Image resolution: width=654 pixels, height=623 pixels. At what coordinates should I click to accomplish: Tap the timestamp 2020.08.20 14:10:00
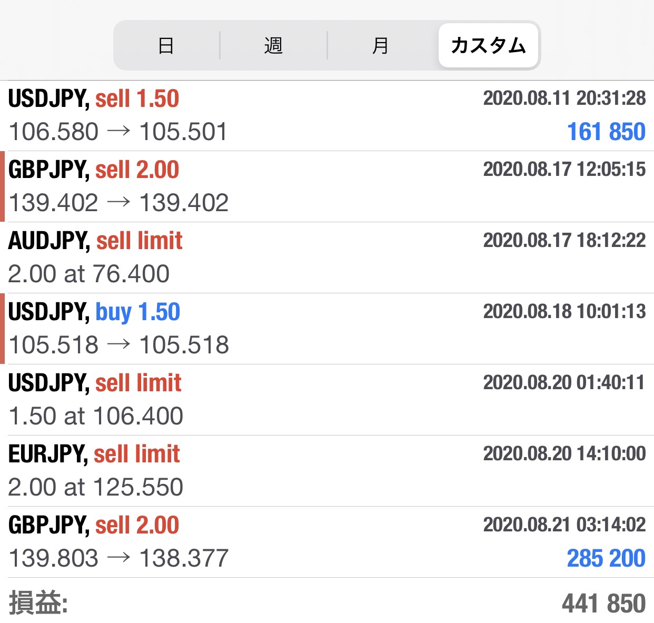pyautogui.click(x=564, y=453)
